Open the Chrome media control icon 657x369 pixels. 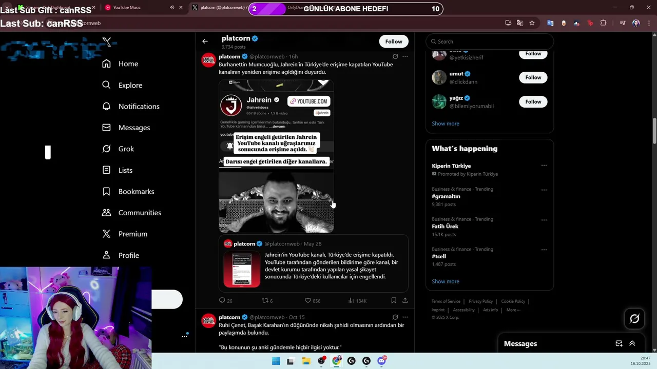[x=623, y=23]
